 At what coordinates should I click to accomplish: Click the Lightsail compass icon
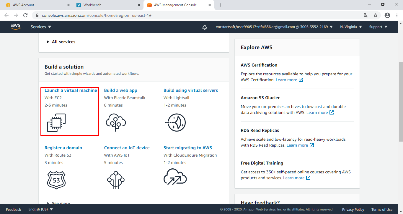point(175,122)
